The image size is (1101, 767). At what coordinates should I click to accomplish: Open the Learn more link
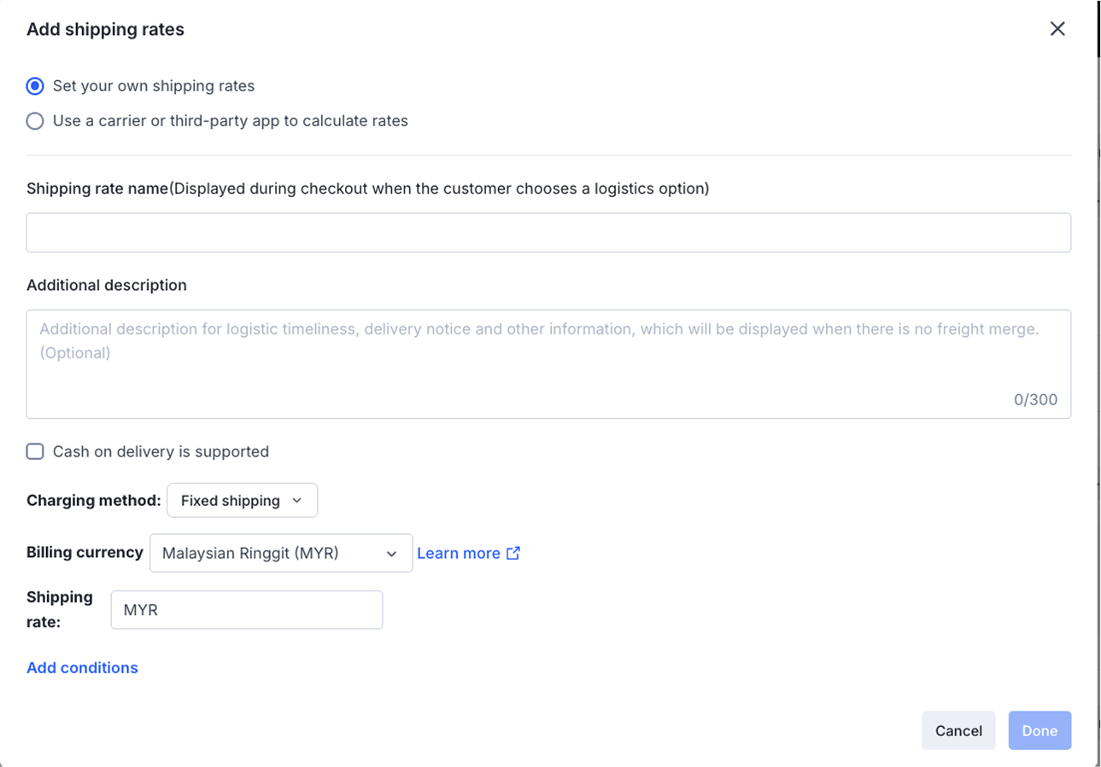[x=459, y=554]
